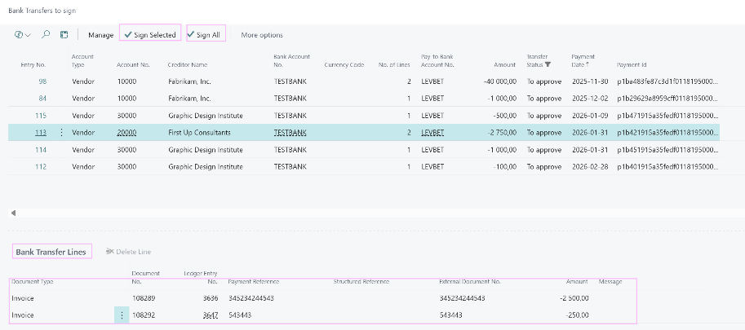Open the view options dropdown icon in toolbar
The image size is (745, 330).
click(x=23, y=34)
